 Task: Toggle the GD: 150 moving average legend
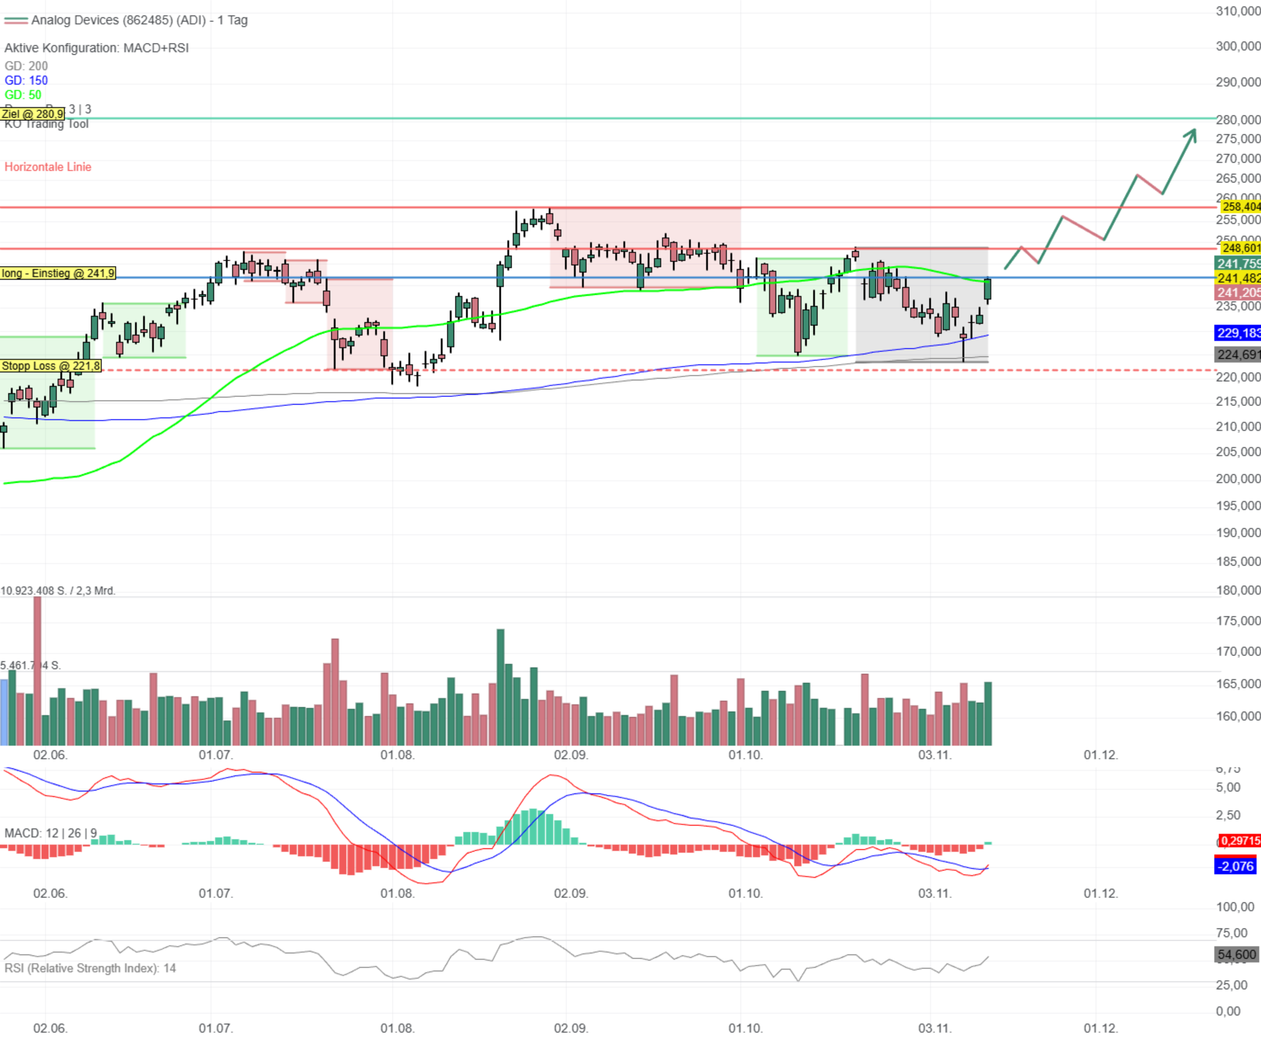pyautogui.click(x=26, y=80)
